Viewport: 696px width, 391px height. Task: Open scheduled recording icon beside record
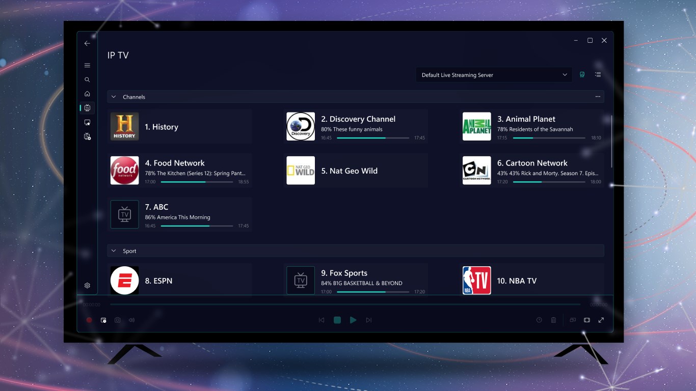pos(103,320)
